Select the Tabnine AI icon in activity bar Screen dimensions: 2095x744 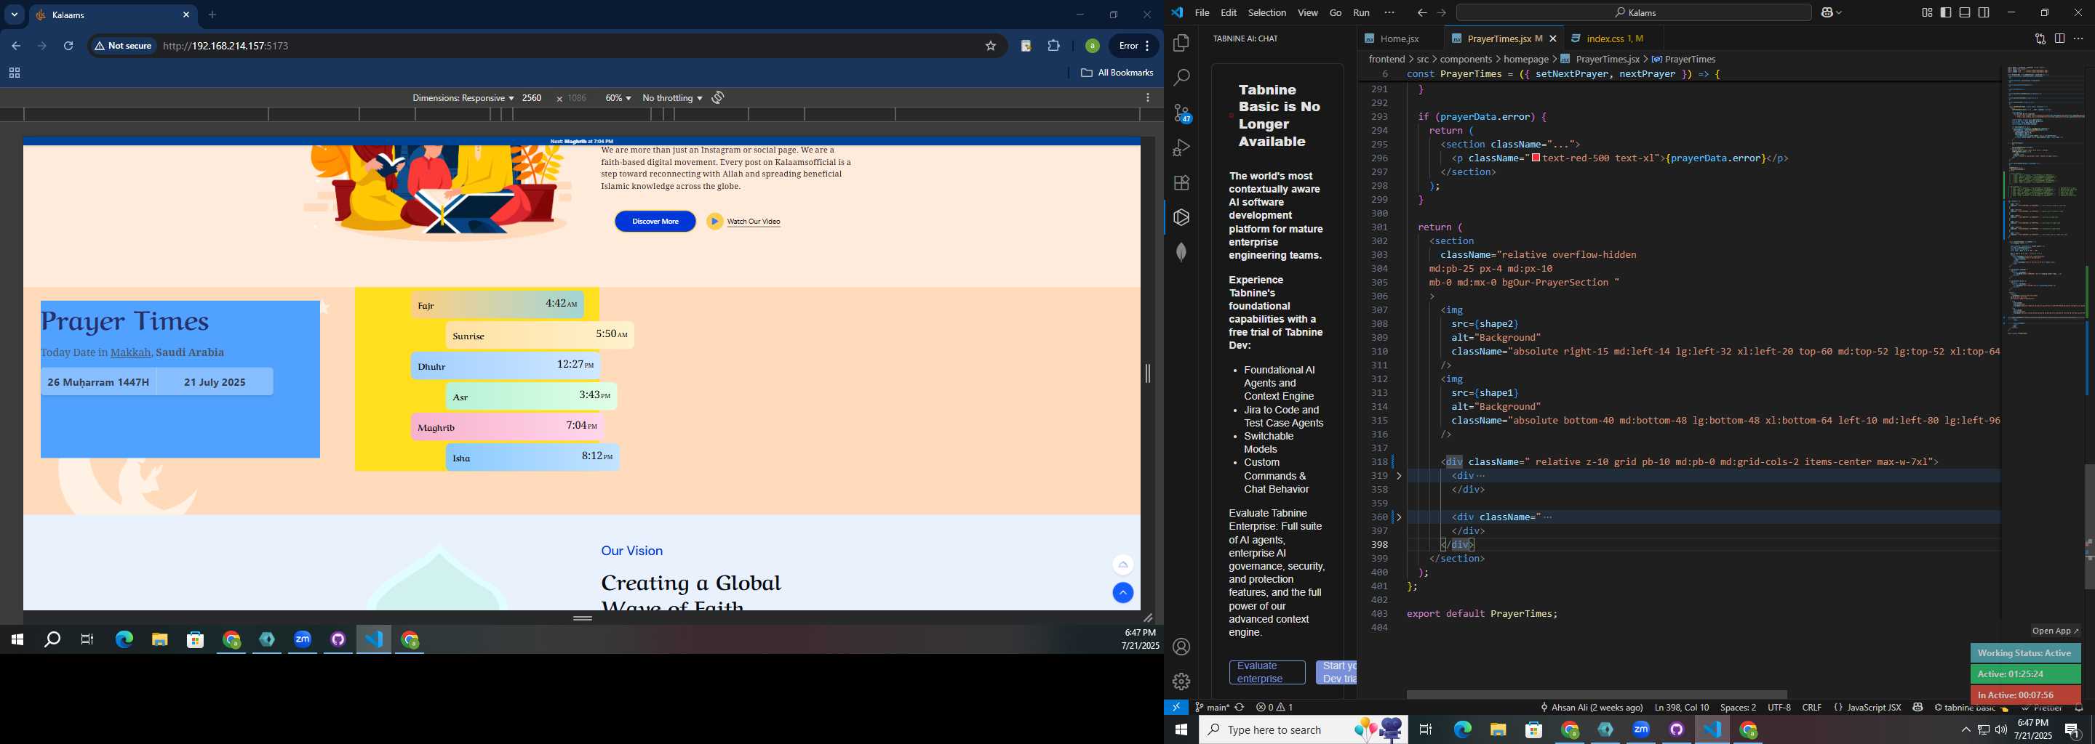pyautogui.click(x=1181, y=218)
